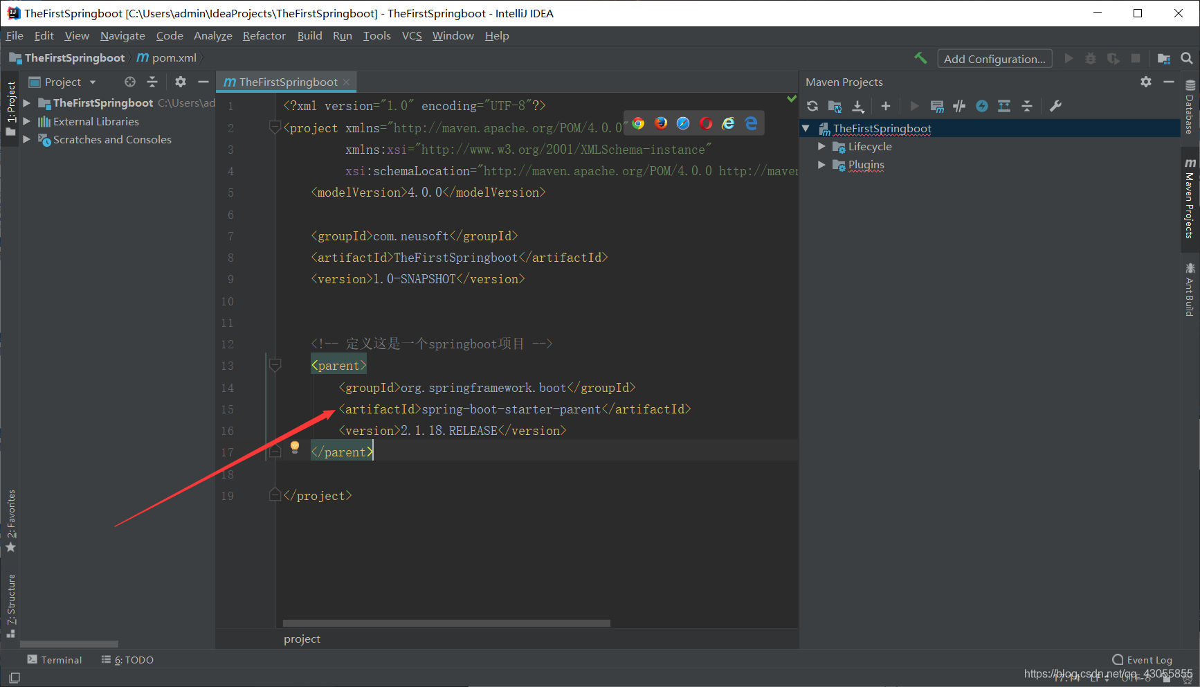The height and width of the screenshot is (687, 1200).
Task: Reimport all Maven projects
Action: pos(812,106)
